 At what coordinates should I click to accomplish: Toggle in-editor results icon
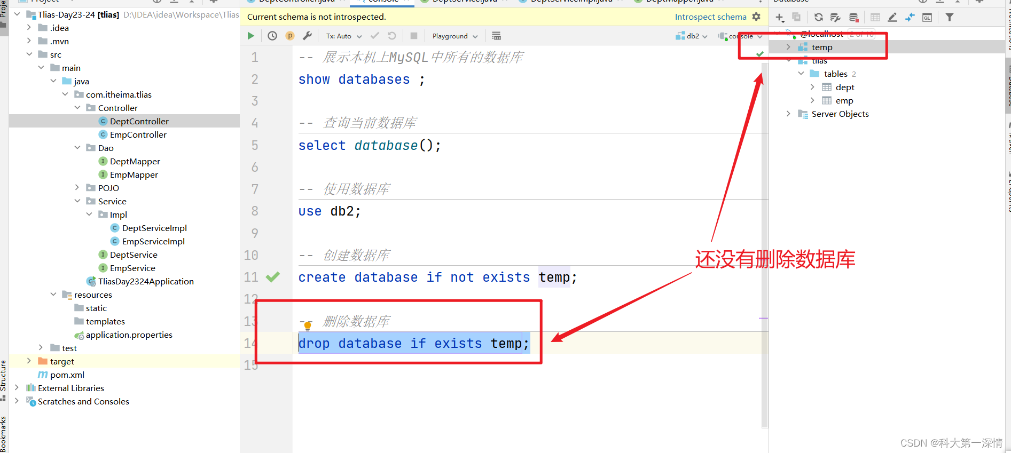click(x=496, y=36)
